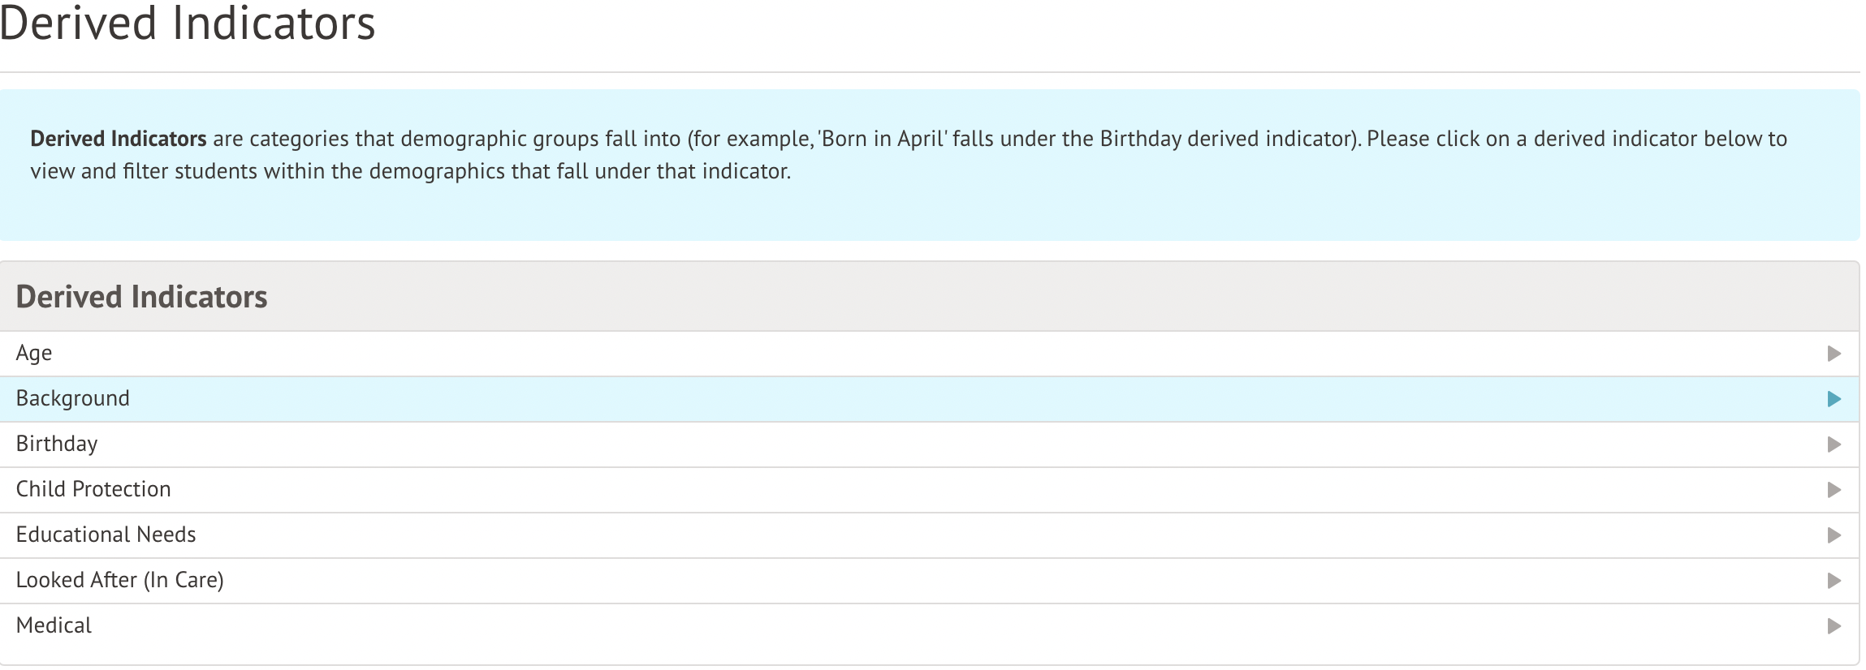
Task: Expand Educational Needs using its arrow
Action: (1834, 535)
